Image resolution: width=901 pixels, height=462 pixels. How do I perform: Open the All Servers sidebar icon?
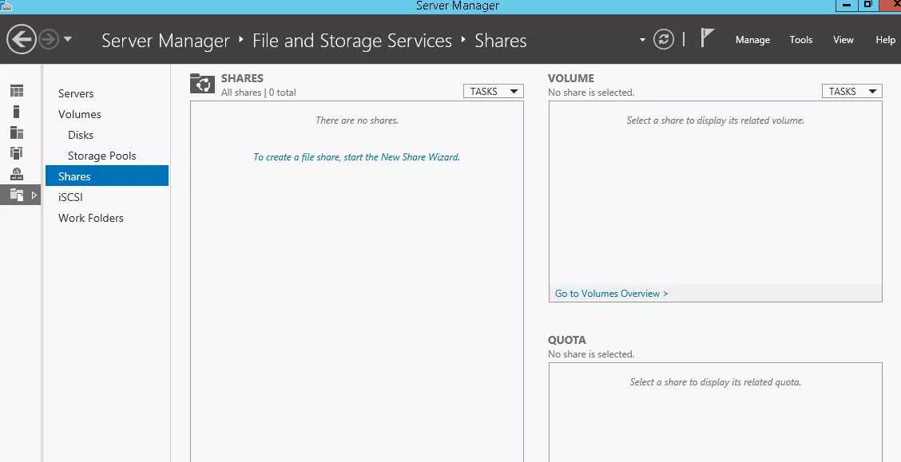coord(17,132)
